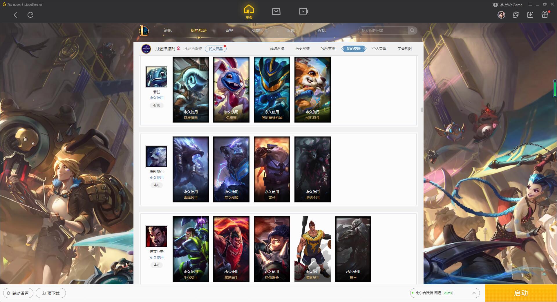557x302 pixels.
Task: Open the friends/chat icon near the avatar
Action: tap(516, 15)
